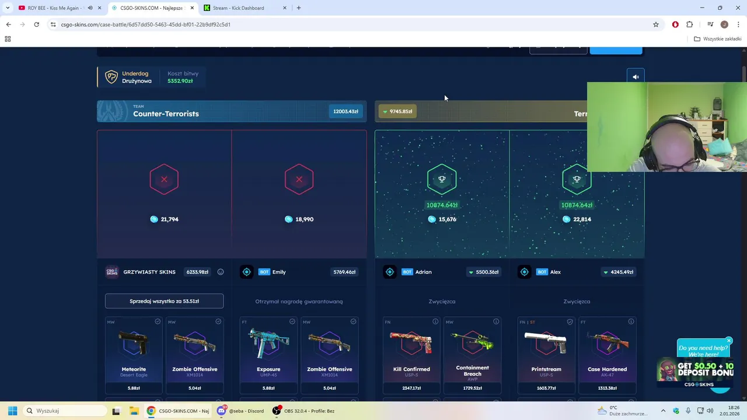Screen dimensions: 747x420
Task: Open OBS 32.0.4 from the taskbar
Action: tap(303, 411)
